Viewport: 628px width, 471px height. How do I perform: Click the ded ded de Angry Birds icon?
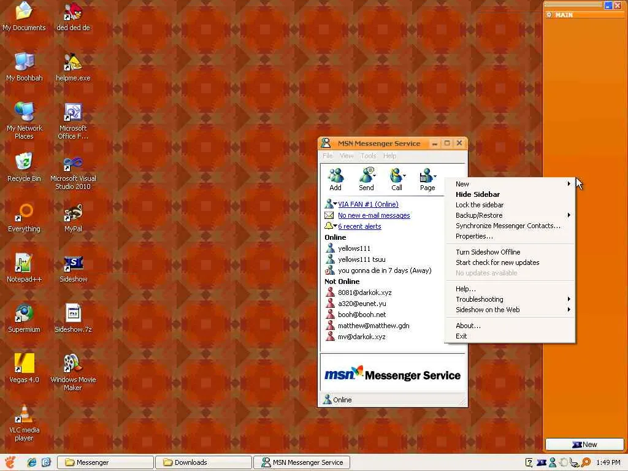tap(73, 16)
